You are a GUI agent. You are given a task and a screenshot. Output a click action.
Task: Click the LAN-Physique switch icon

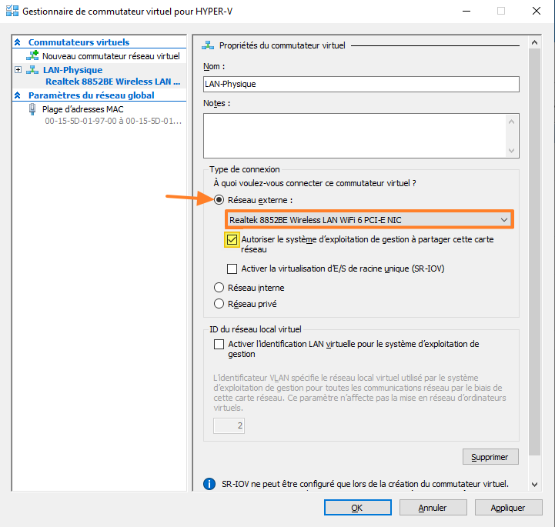click(32, 70)
